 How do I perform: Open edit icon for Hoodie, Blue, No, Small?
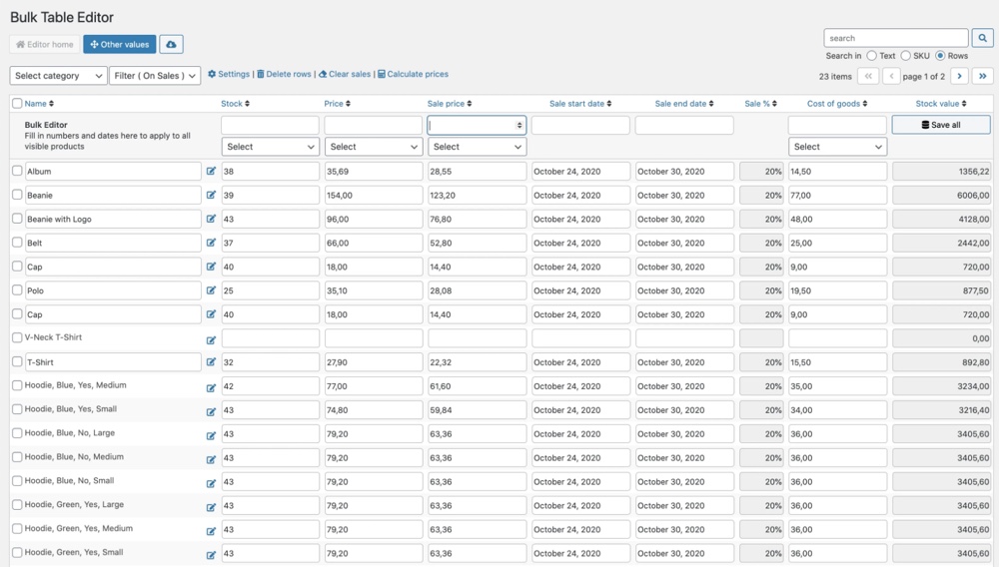(211, 483)
